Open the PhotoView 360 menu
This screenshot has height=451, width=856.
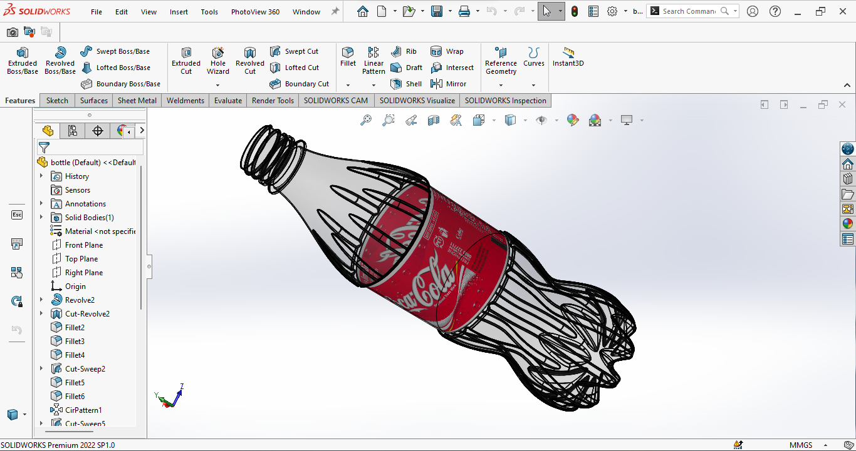point(255,12)
